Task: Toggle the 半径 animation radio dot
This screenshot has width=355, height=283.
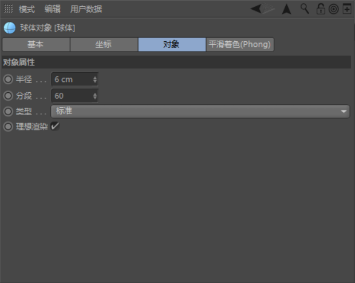Action: pos(8,80)
